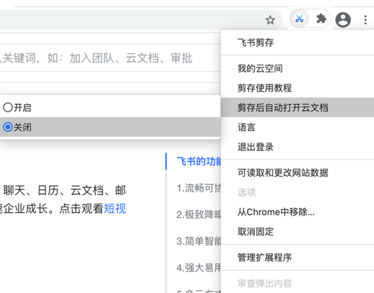Open 剪存使用教程 menu entry

298,88
